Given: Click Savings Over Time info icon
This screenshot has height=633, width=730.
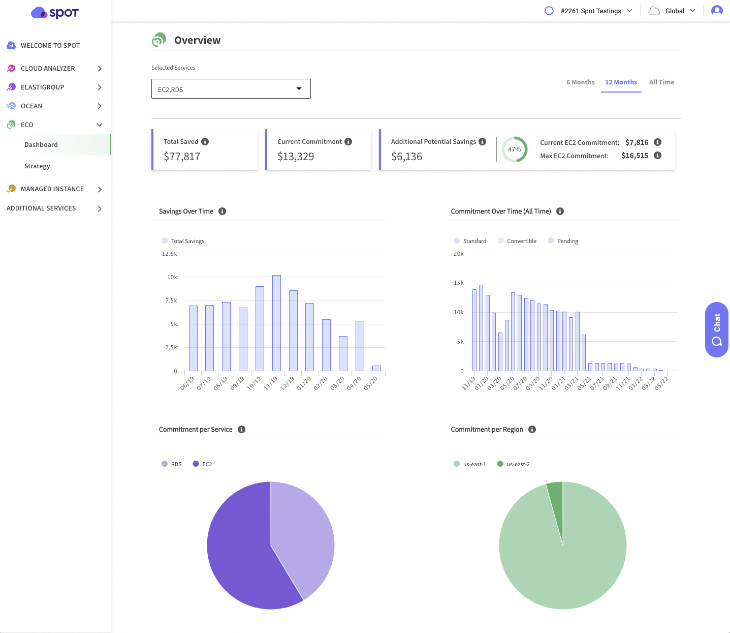Looking at the screenshot, I should pos(222,212).
